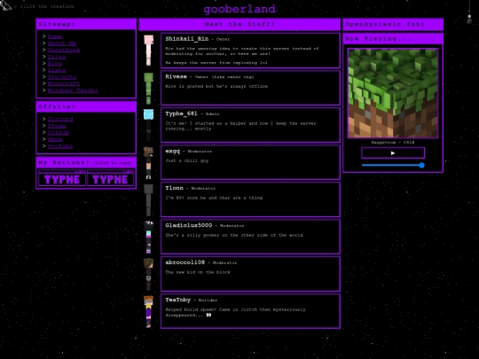Visit the Sites page
This screenshot has height=359, width=479.
57,57
